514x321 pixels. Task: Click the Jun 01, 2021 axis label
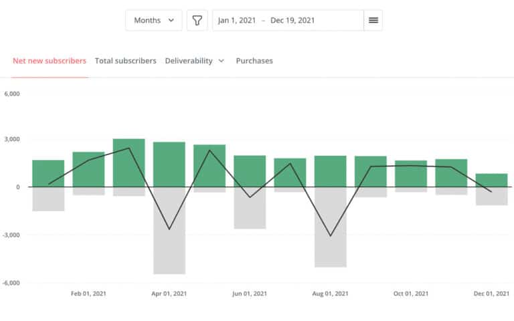click(250, 294)
